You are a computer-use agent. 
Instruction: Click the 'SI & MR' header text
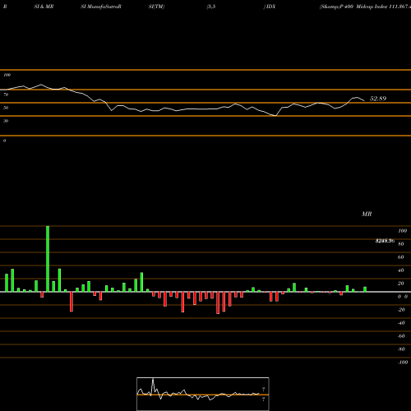tap(44, 7)
